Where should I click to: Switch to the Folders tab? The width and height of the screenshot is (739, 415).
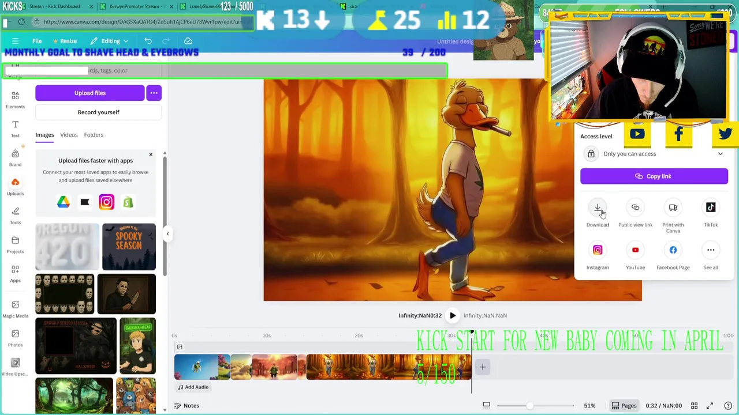94,135
